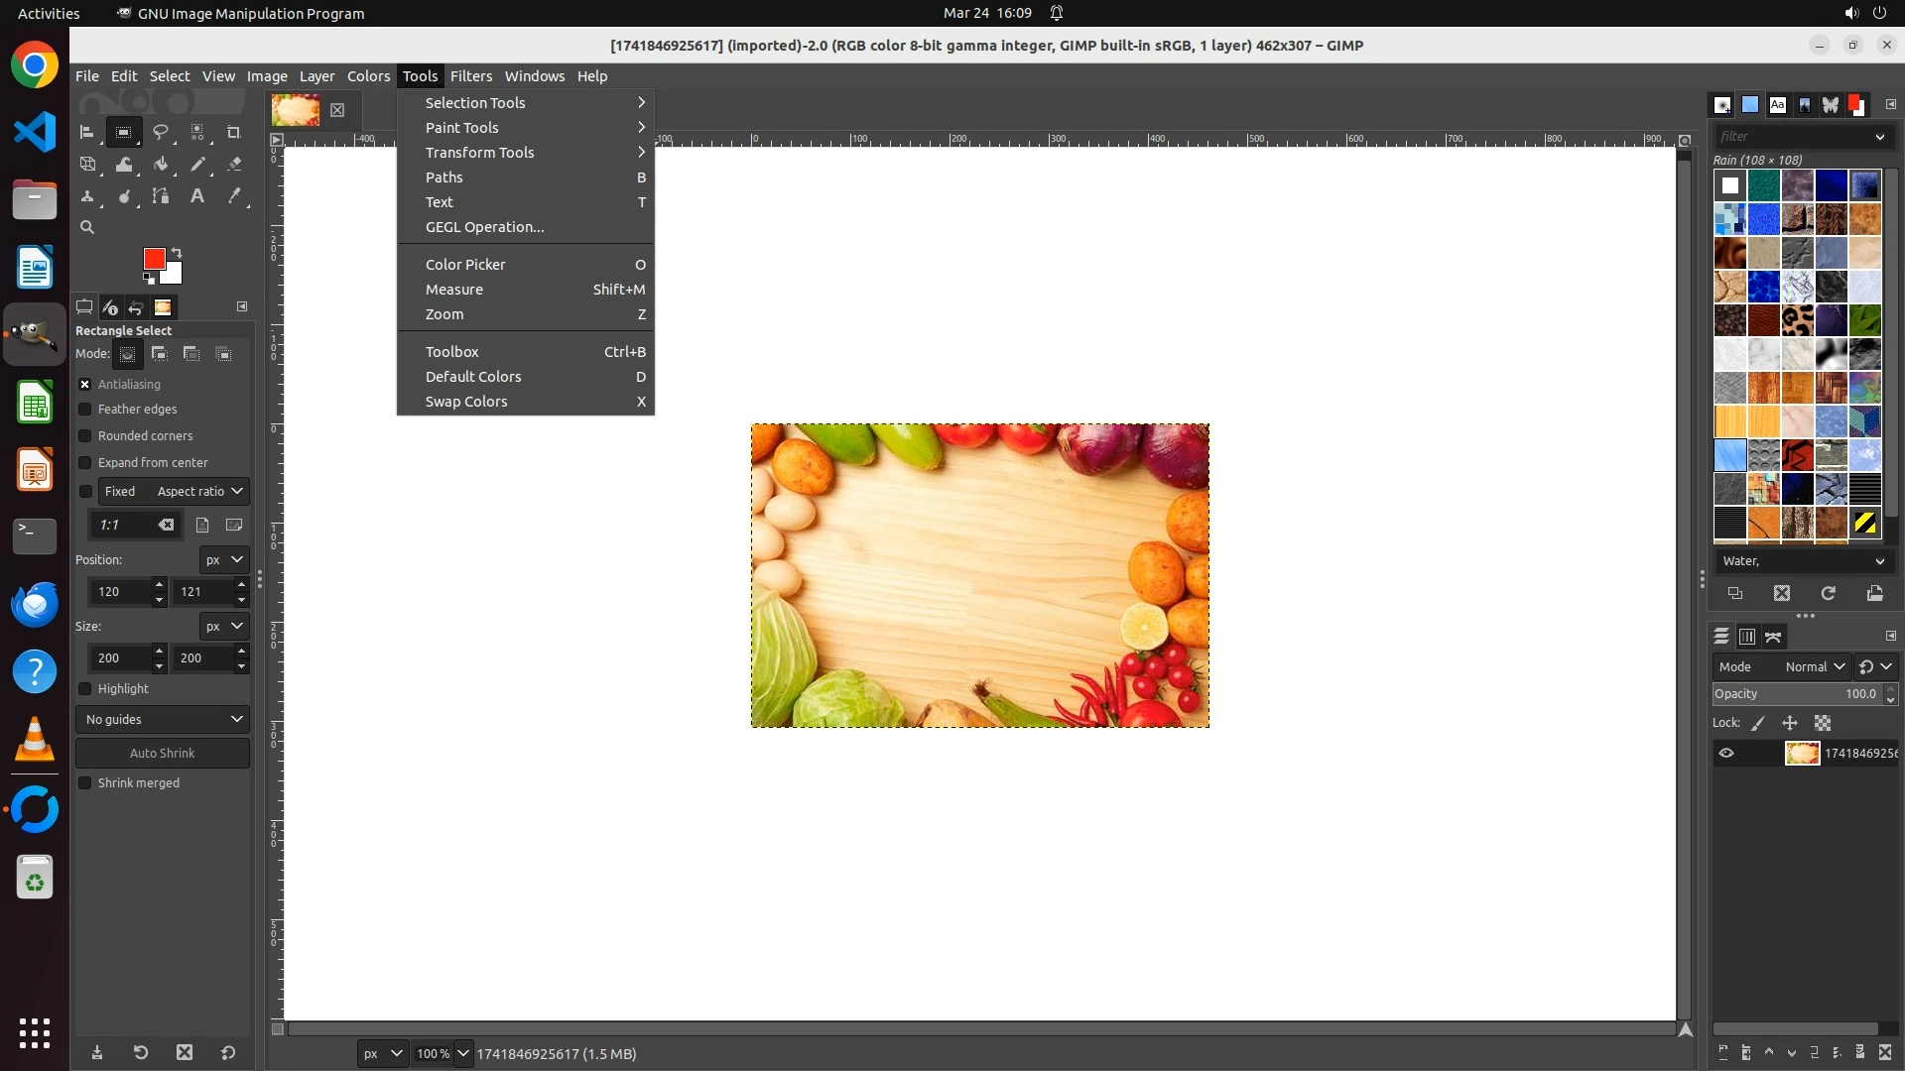
Task: Open Chrome from the Ubuntu dock
Action: pyautogui.click(x=35, y=65)
